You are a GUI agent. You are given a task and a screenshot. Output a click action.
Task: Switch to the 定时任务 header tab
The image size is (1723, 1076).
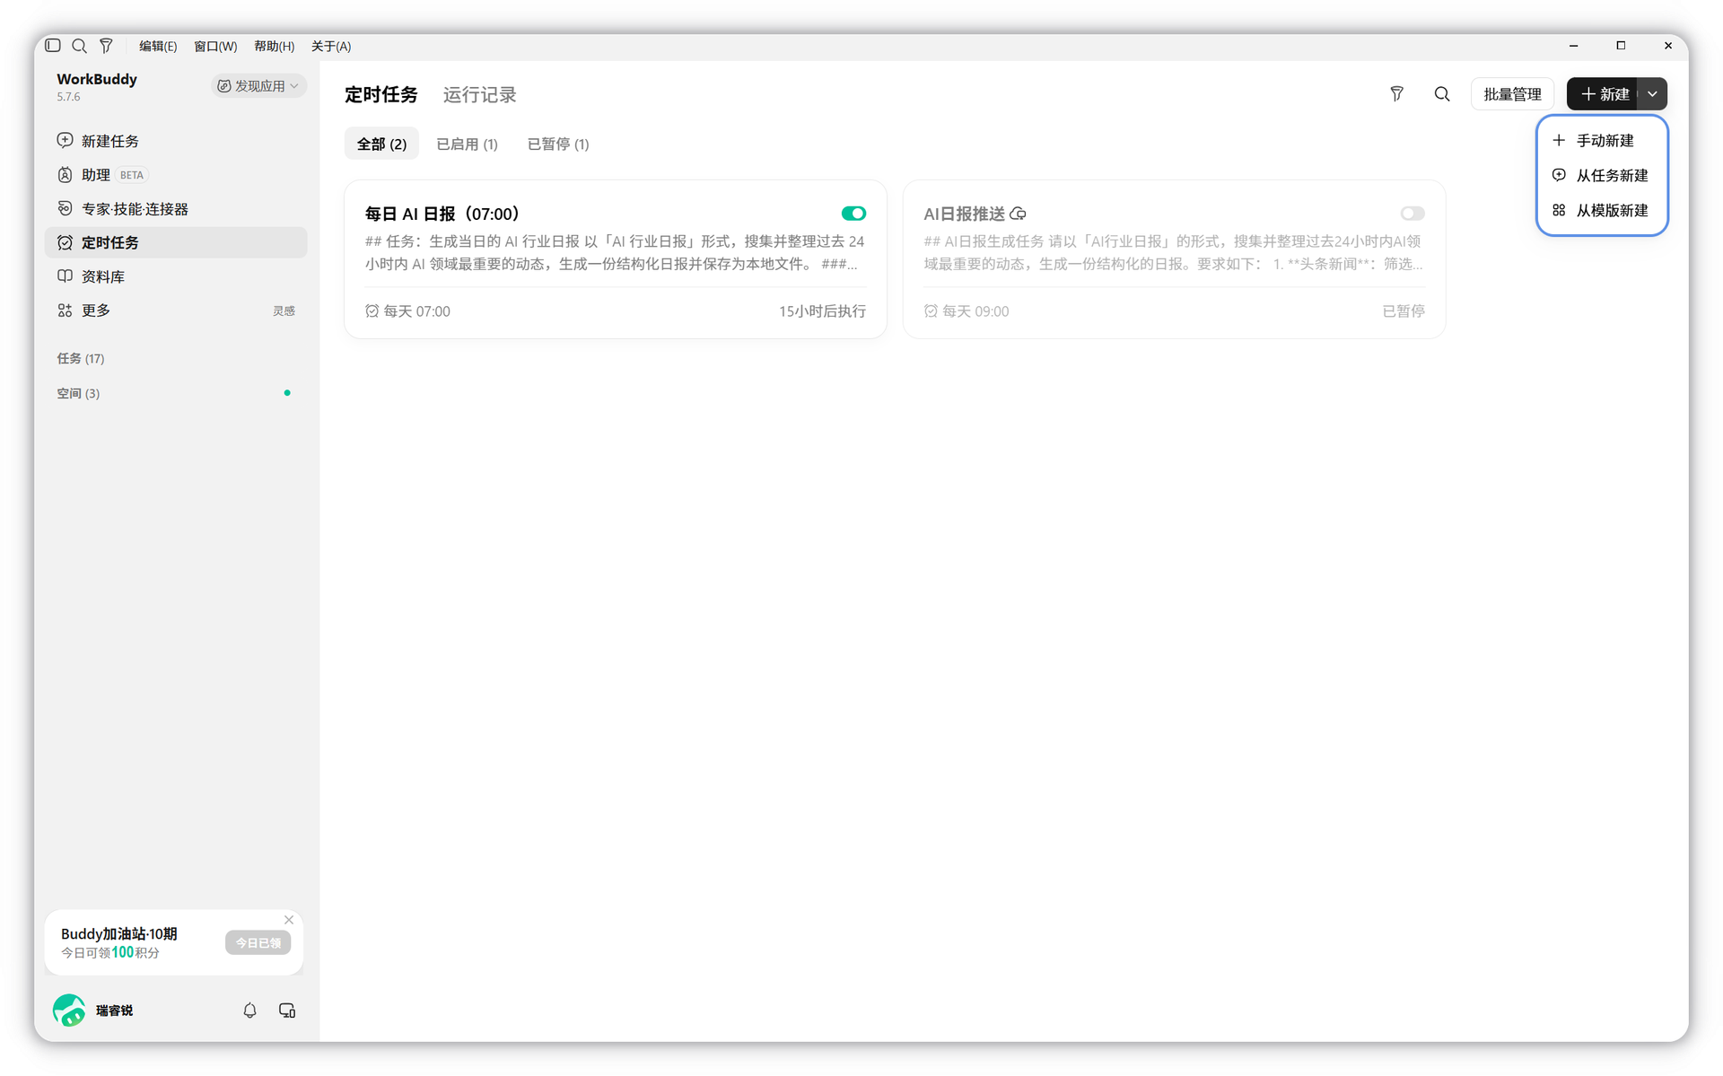click(x=381, y=94)
